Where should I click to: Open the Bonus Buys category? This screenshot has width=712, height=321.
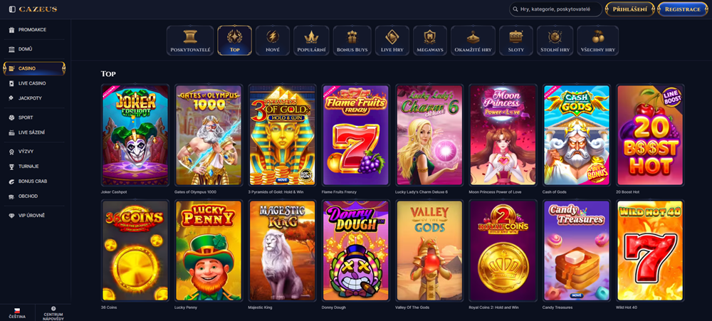pos(352,41)
